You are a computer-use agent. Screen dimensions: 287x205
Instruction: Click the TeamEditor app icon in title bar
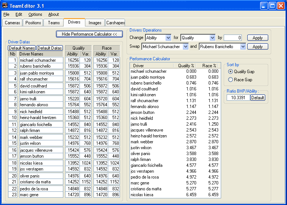click(x=5, y=6)
